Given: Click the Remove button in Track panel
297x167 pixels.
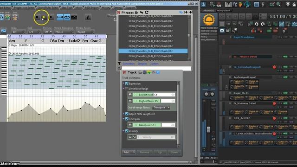Looking at the screenshot, I should click(144, 152).
